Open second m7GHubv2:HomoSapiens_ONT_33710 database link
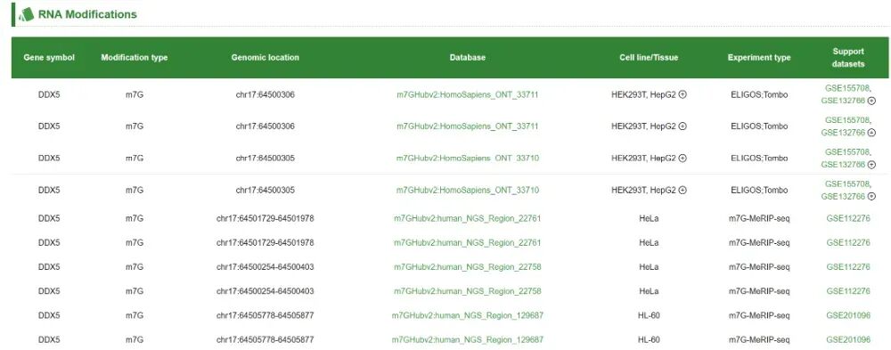The image size is (891, 350). 467,190
